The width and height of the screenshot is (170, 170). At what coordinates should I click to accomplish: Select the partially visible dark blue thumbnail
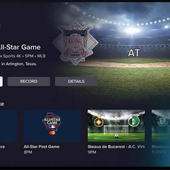[8, 126]
